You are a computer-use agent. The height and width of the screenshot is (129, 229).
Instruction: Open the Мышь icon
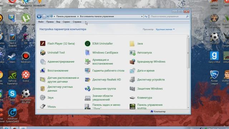[x=43, y=106]
